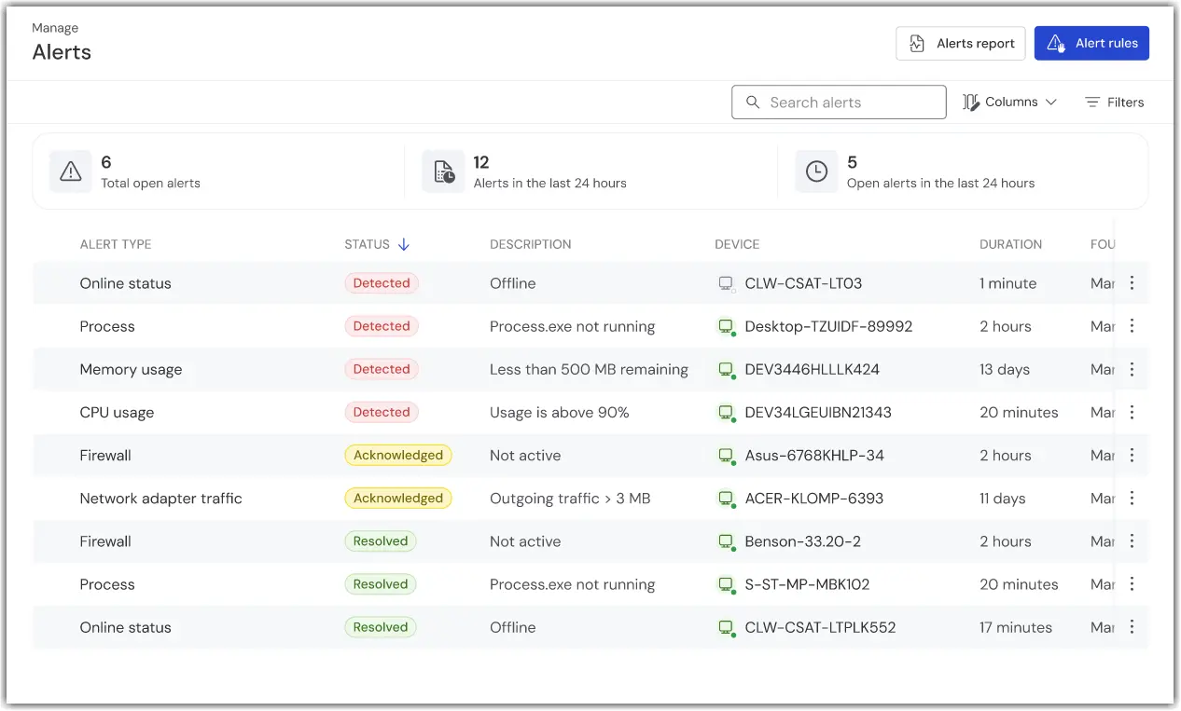This screenshot has width=1181, height=711.
Task: Click the 'Alerts in the last 24 hours' label
Action: coord(550,183)
